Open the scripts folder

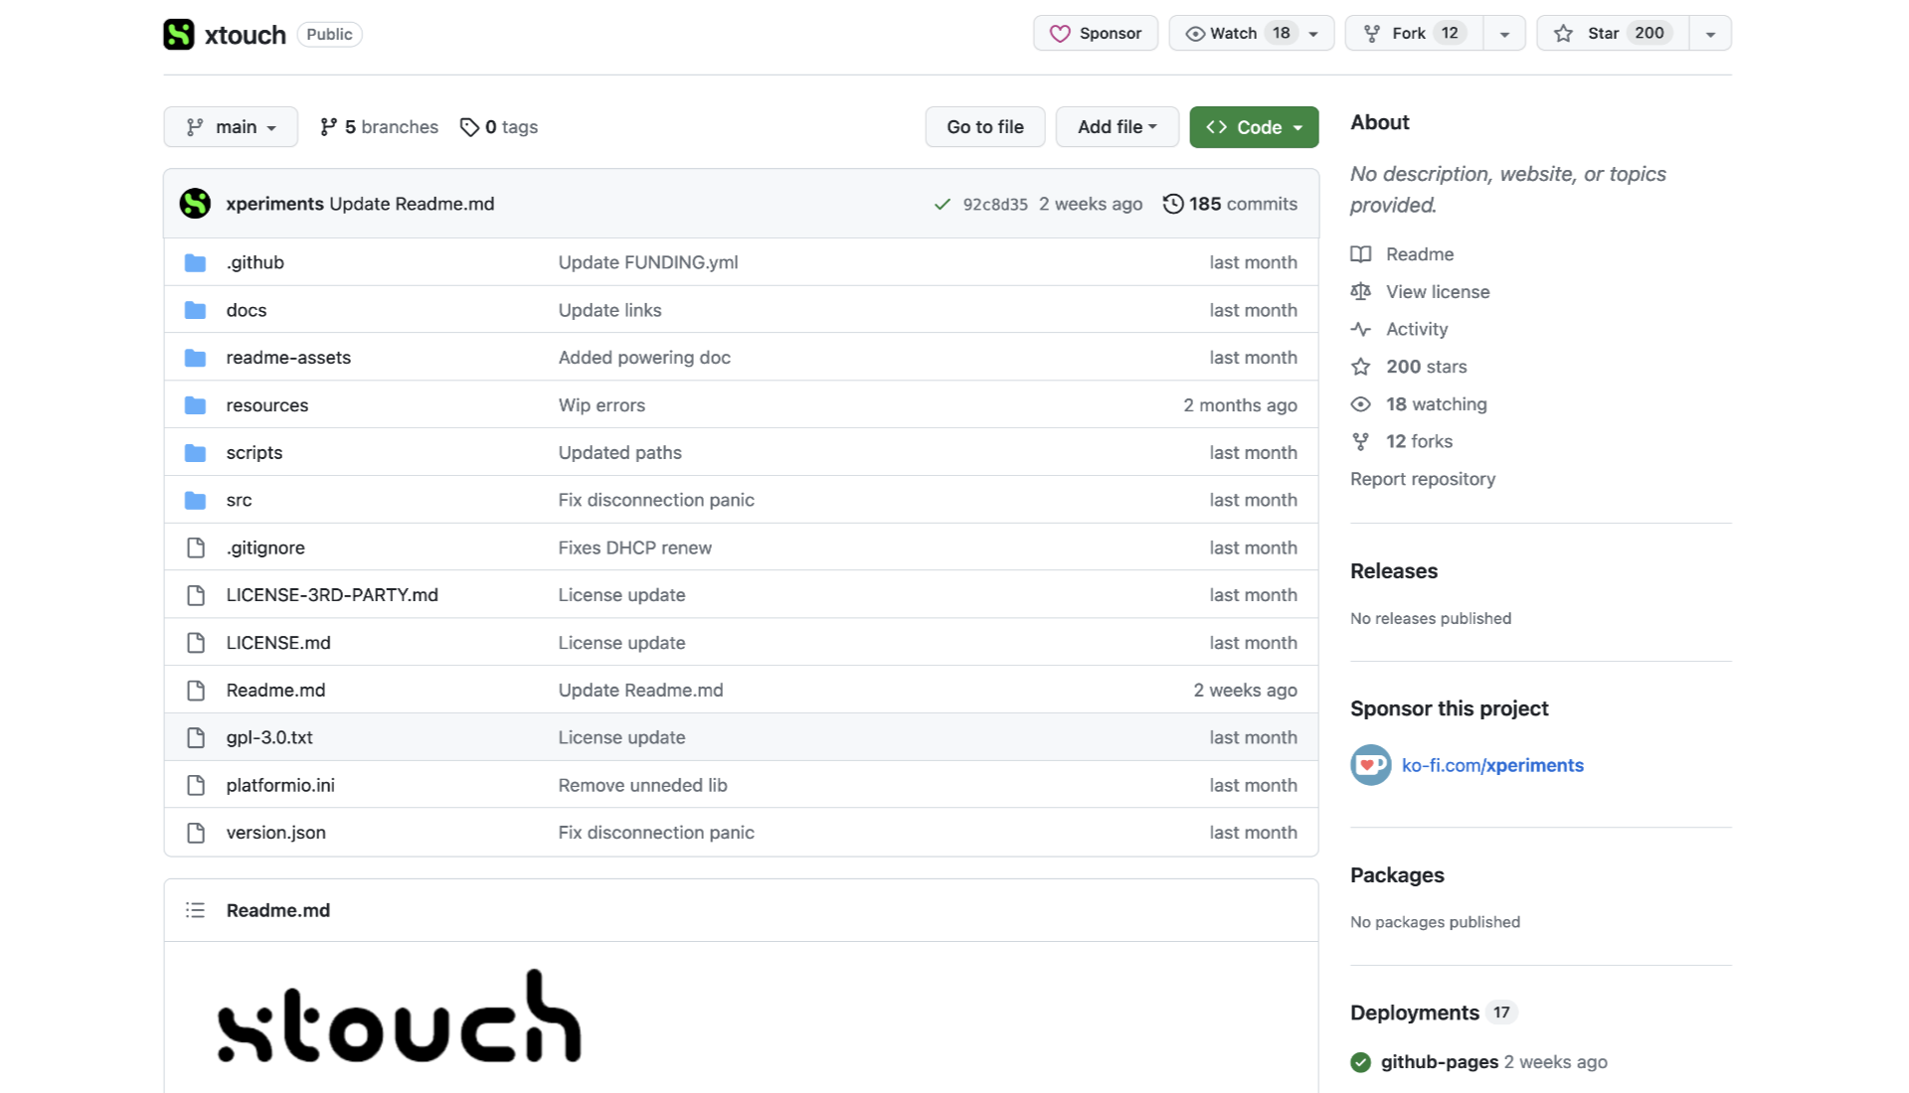(254, 453)
